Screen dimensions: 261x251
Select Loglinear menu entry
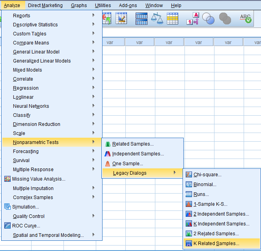pos(52,97)
